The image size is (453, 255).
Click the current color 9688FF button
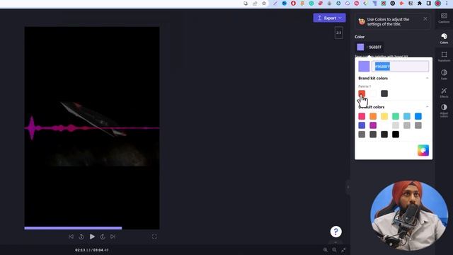point(369,47)
